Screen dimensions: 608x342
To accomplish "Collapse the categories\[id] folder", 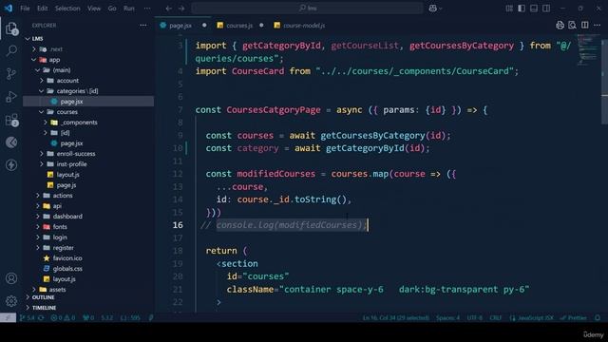I will (x=42, y=91).
